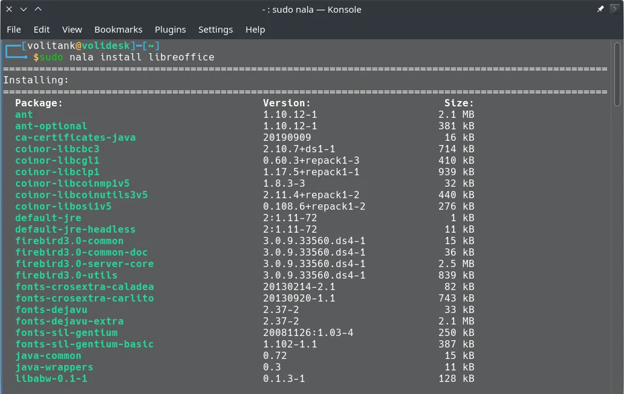Click the 'Version:' column header
624x394 pixels.
tap(287, 103)
